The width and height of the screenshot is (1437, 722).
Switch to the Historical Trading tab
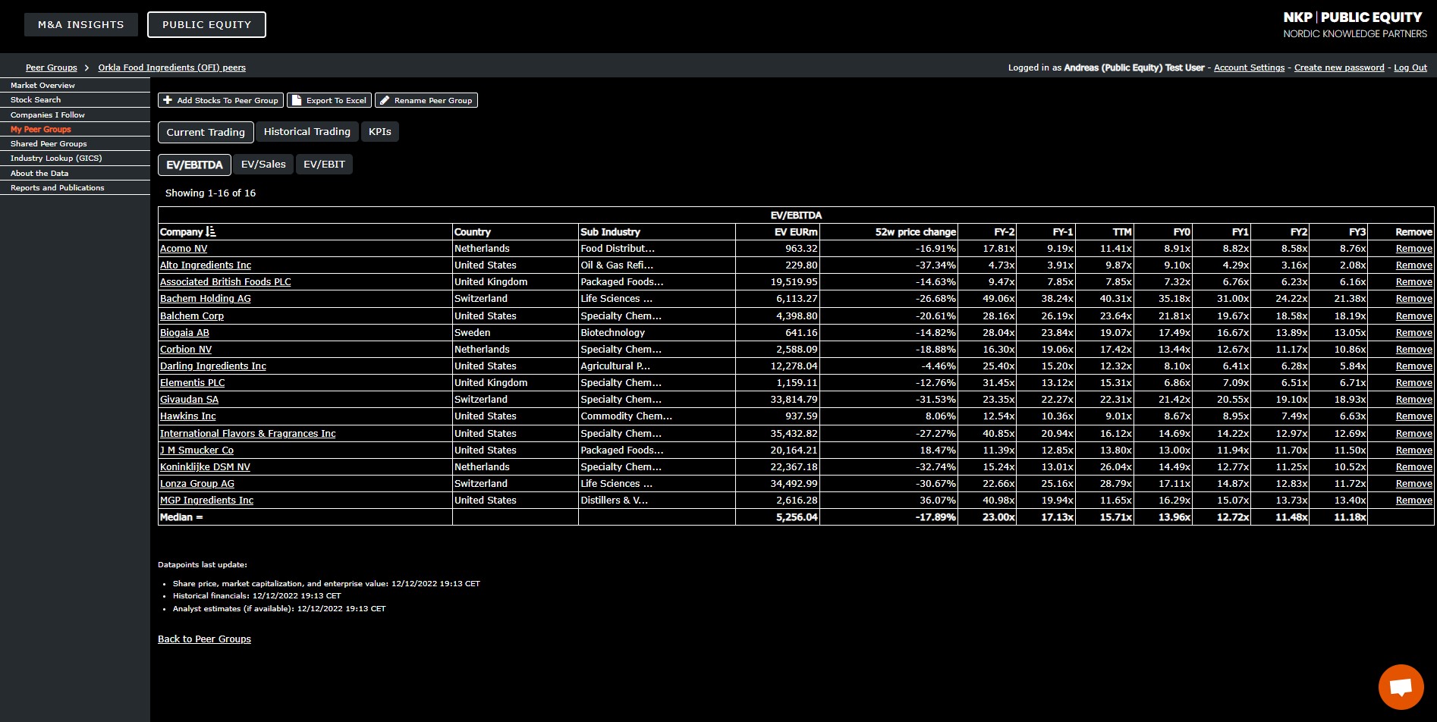click(307, 132)
